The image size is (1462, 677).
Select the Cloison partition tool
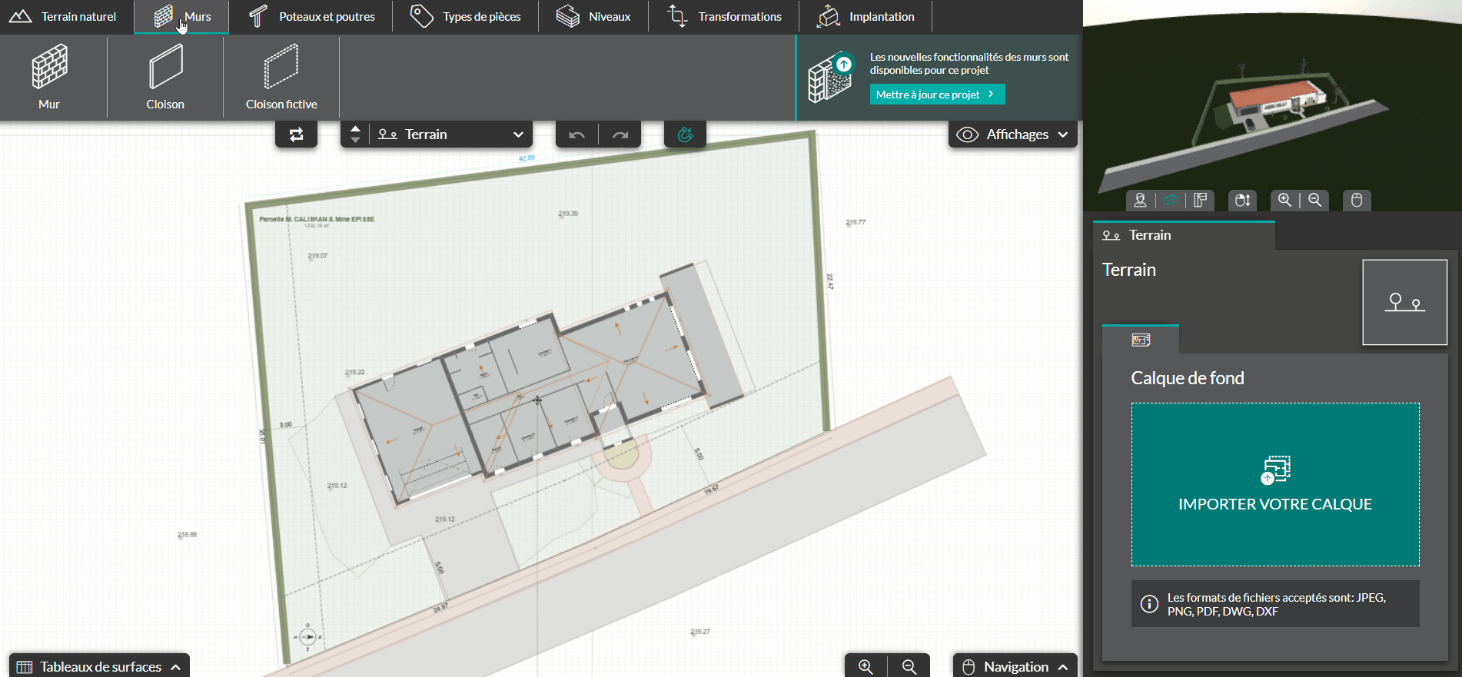click(x=165, y=77)
